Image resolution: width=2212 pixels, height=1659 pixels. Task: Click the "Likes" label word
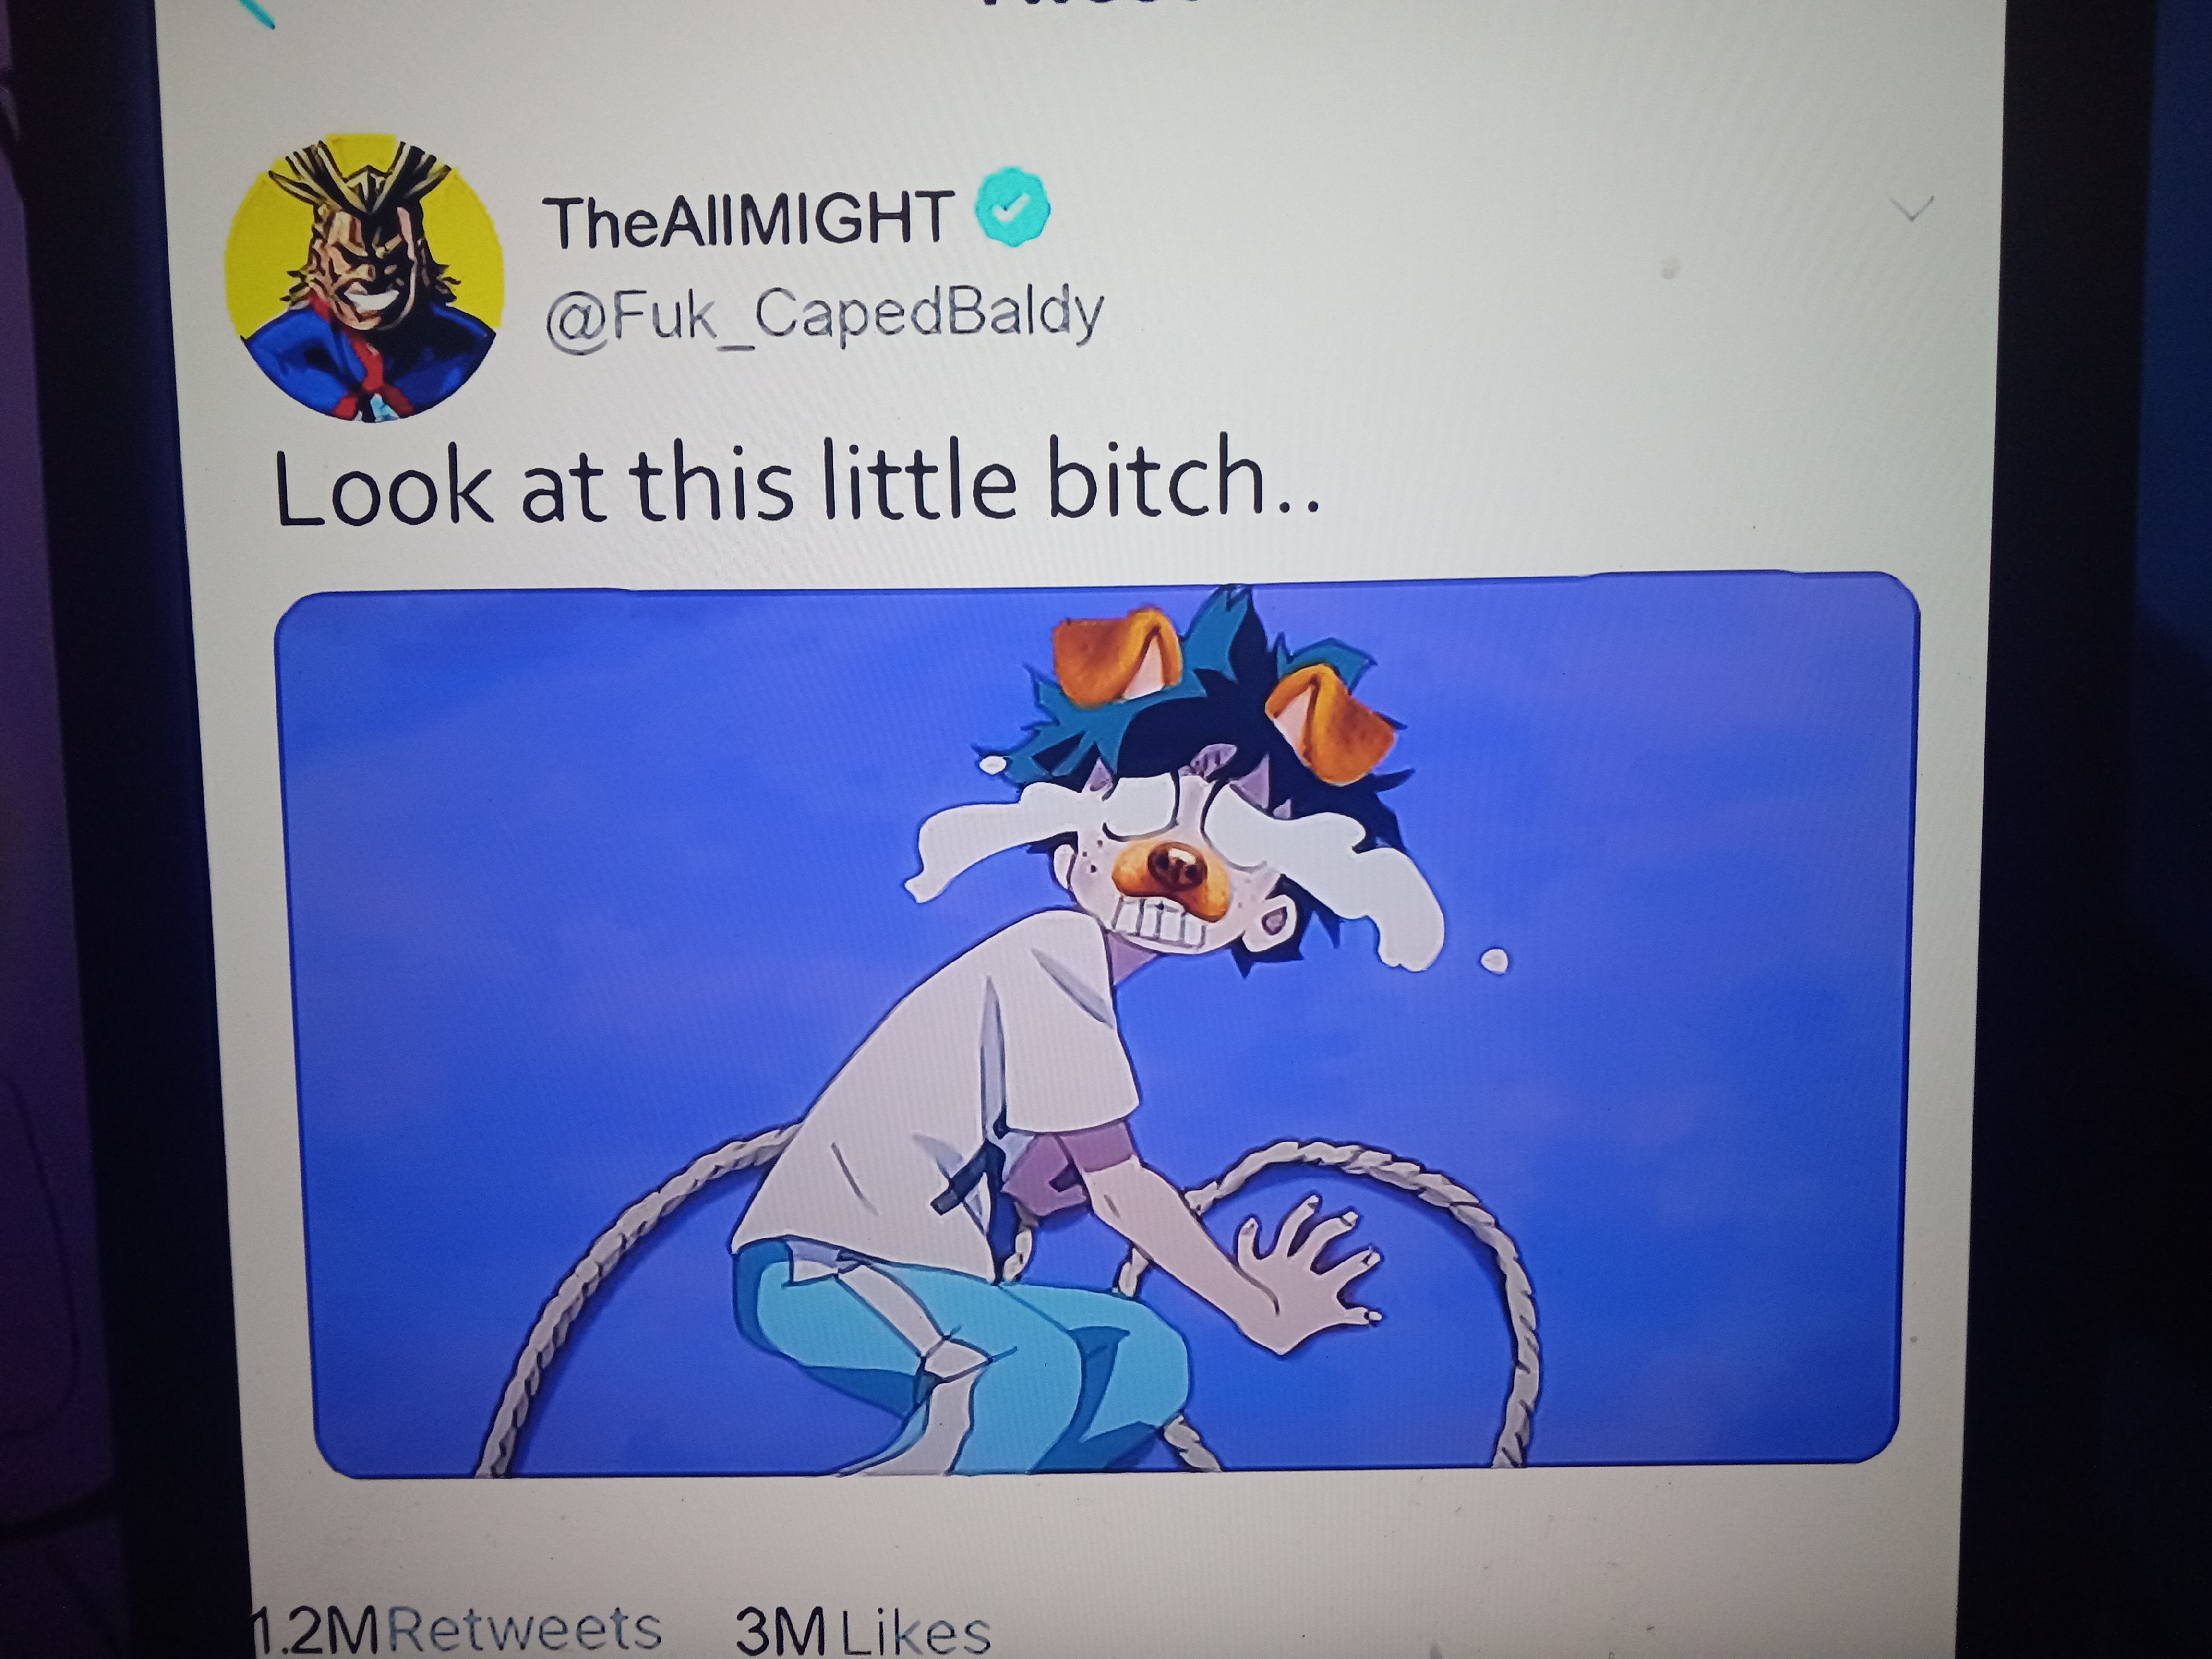(915, 1633)
